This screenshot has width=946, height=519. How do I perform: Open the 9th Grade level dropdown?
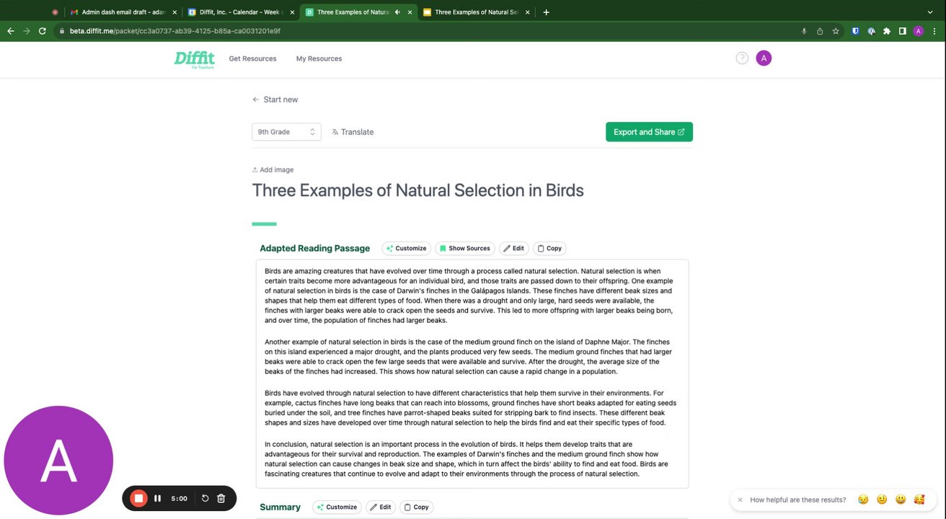(286, 132)
